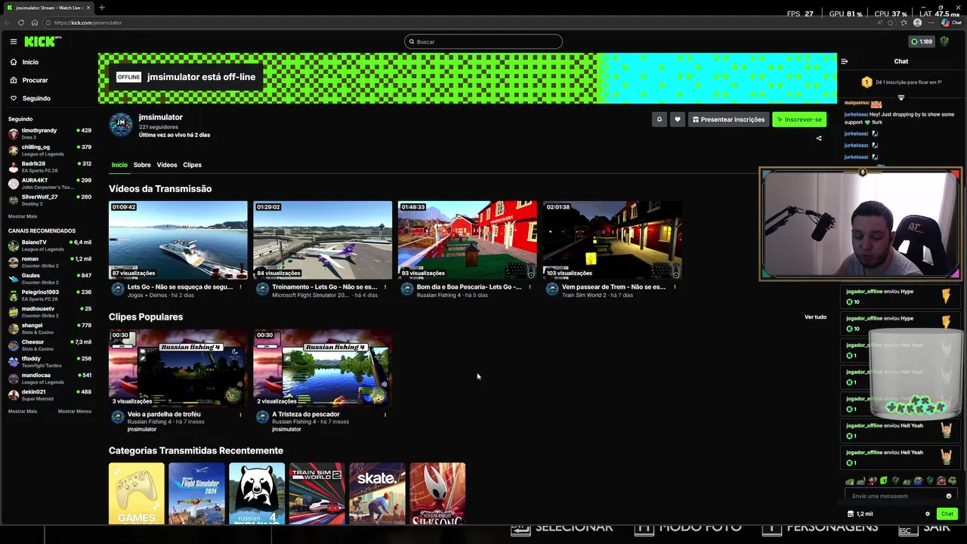Click the green shield icon in header

tap(944, 42)
